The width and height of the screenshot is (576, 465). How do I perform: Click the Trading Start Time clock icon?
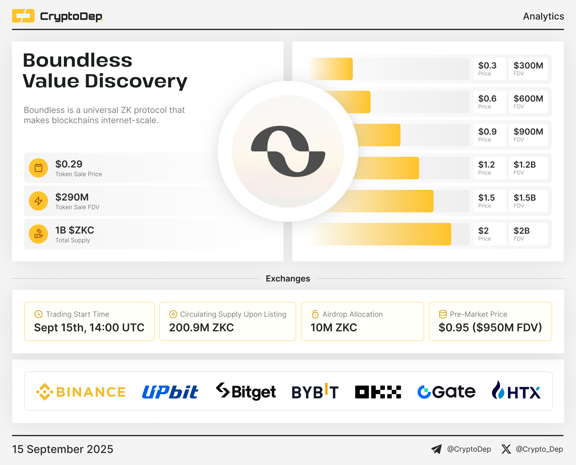[x=38, y=314]
